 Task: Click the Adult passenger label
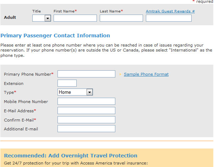[x=10, y=17]
